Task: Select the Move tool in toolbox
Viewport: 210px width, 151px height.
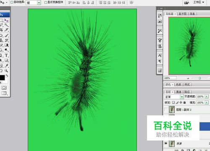Action: 6,21
